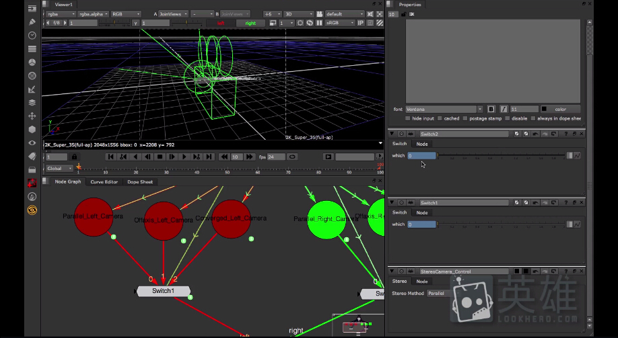Select the left view button in the viewer
This screenshot has height=338, width=618.
(x=220, y=23)
